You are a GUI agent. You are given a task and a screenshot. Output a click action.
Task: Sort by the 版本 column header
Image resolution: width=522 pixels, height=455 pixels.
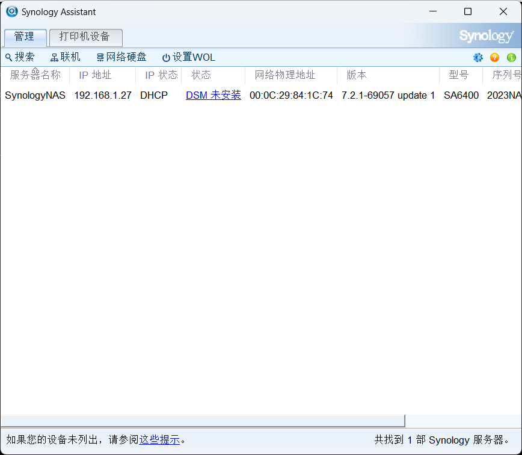[x=356, y=75]
